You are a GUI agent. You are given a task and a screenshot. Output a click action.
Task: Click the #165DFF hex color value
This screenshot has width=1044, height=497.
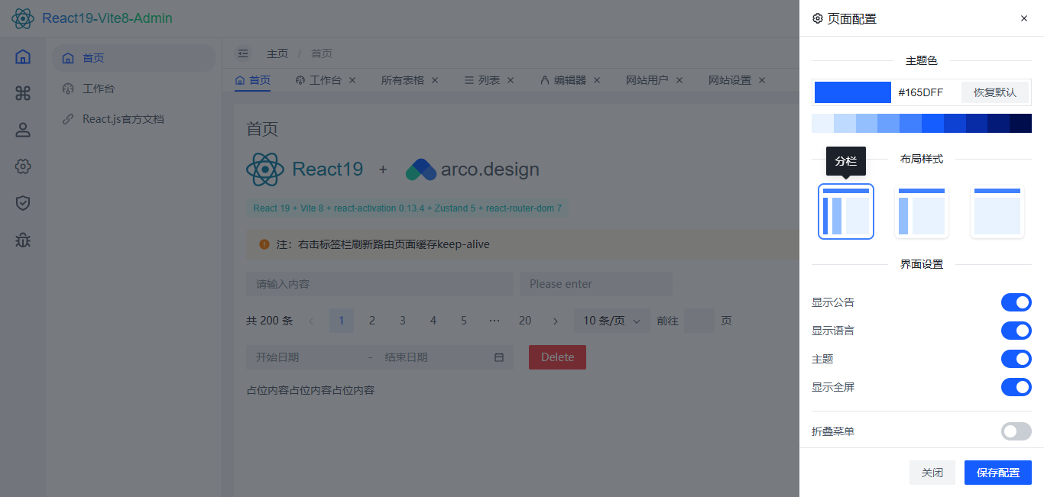point(921,92)
